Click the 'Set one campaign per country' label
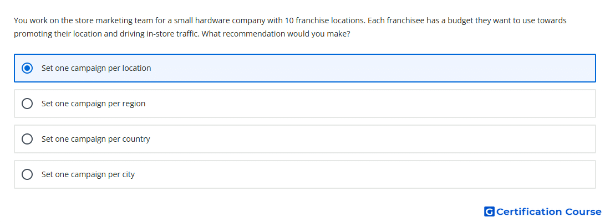This screenshot has height=222, width=610. (96, 139)
